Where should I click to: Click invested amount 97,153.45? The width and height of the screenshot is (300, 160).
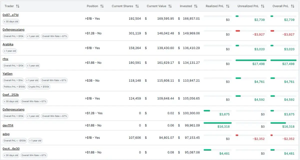(x=192, y=138)
